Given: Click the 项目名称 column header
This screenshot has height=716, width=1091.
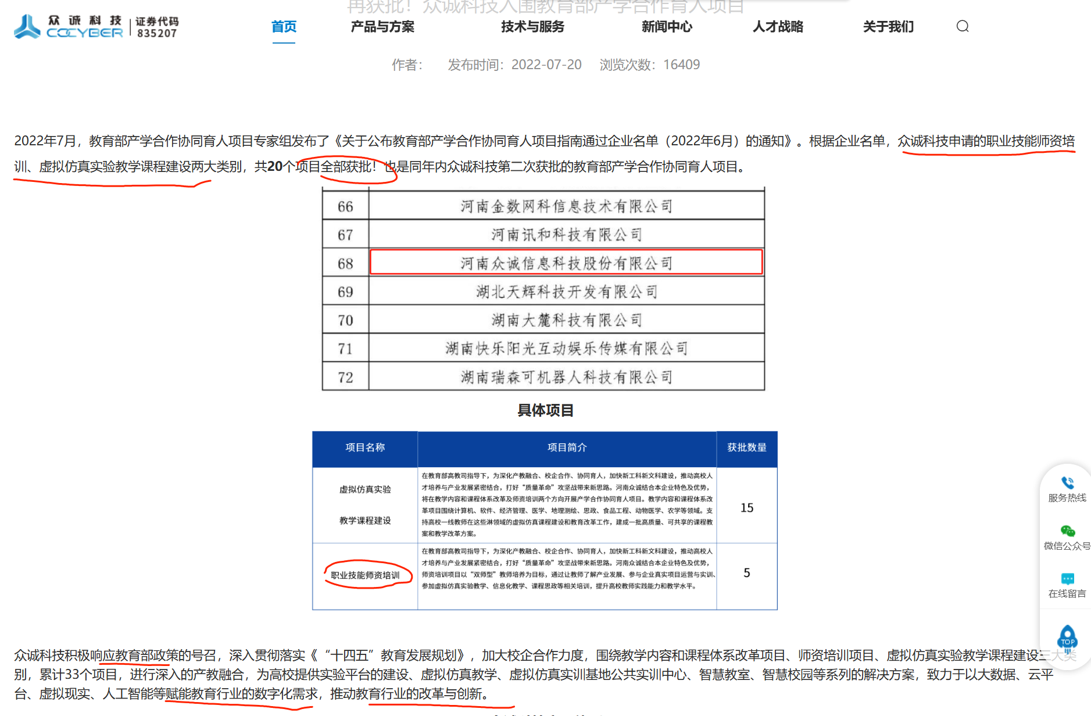Looking at the screenshot, I should pos(365,448).
